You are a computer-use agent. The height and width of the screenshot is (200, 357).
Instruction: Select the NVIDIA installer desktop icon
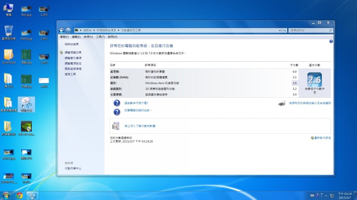pos(26,128)
